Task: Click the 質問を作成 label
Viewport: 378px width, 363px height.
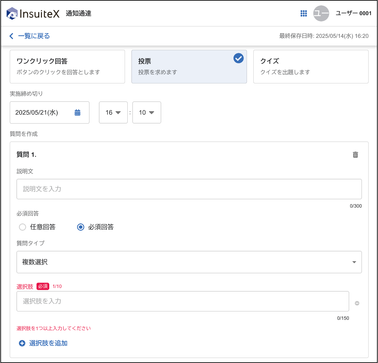Action: 23,134
